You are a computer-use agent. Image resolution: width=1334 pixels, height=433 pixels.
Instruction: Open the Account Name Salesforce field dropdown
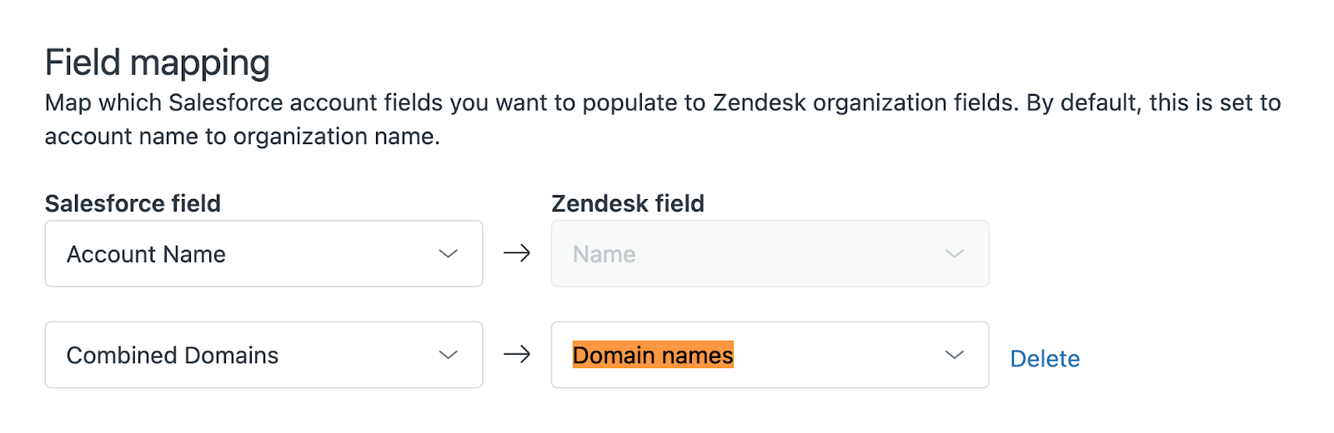(x=263, y=254)
